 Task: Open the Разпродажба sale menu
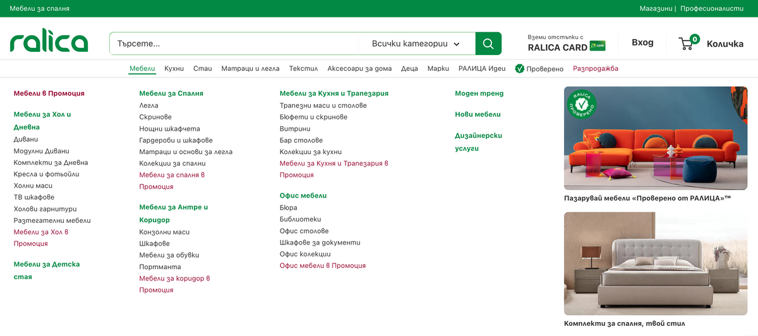[x=596, y=68]
